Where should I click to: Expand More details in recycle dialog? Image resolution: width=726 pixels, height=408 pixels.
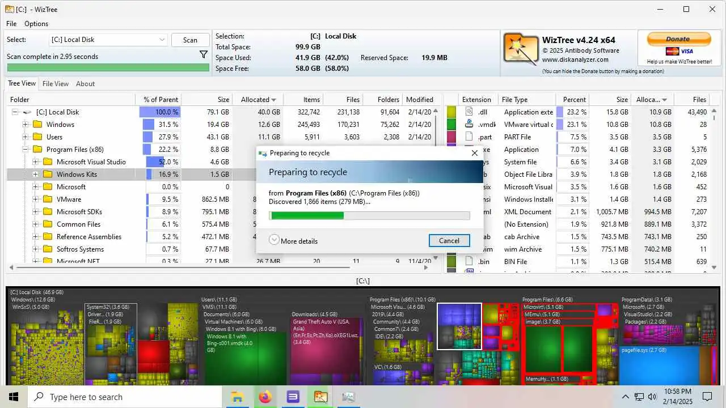click(x=293, y=240)
